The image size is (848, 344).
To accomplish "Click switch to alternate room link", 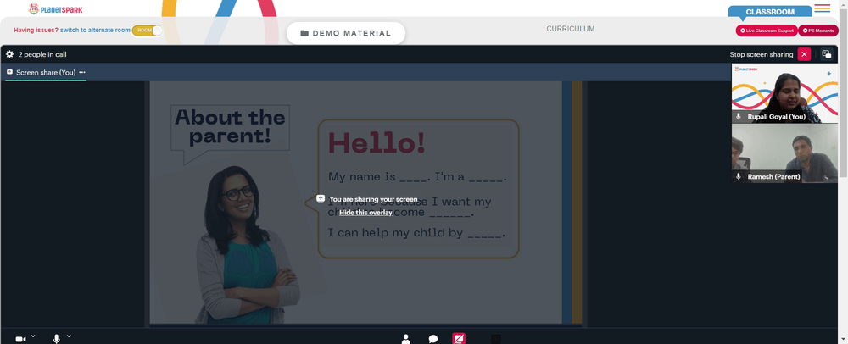I will 95,31.
